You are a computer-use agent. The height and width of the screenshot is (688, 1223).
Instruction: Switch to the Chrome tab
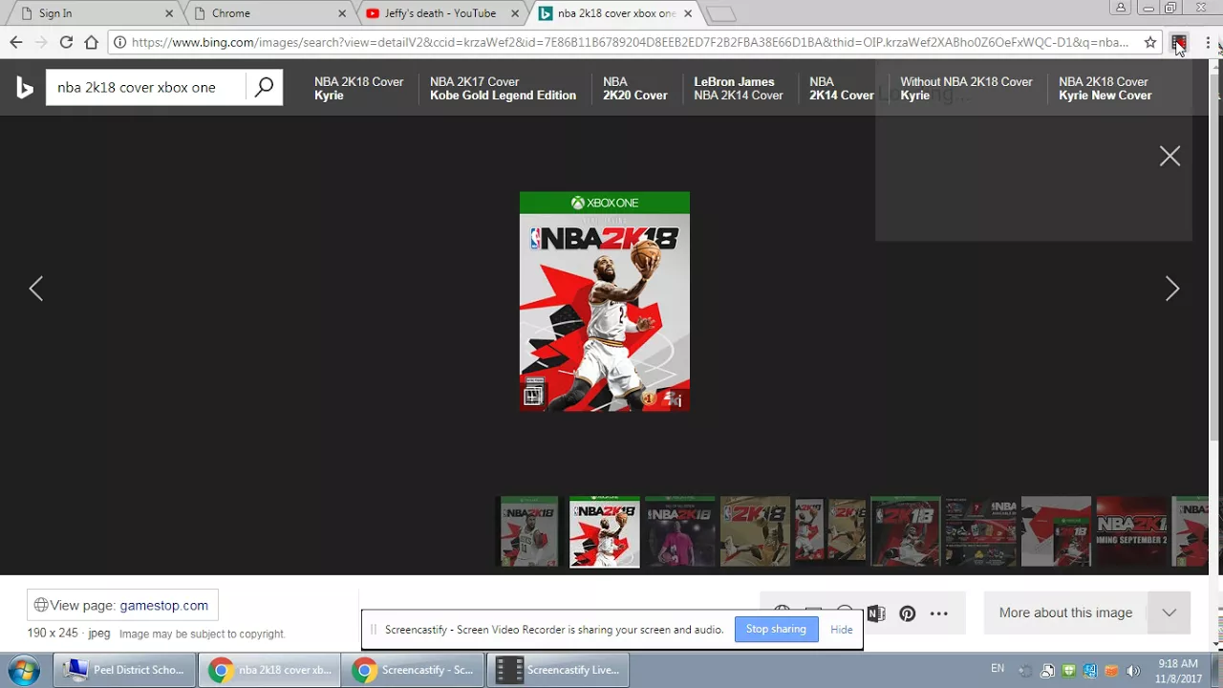[x=267, y=13]
